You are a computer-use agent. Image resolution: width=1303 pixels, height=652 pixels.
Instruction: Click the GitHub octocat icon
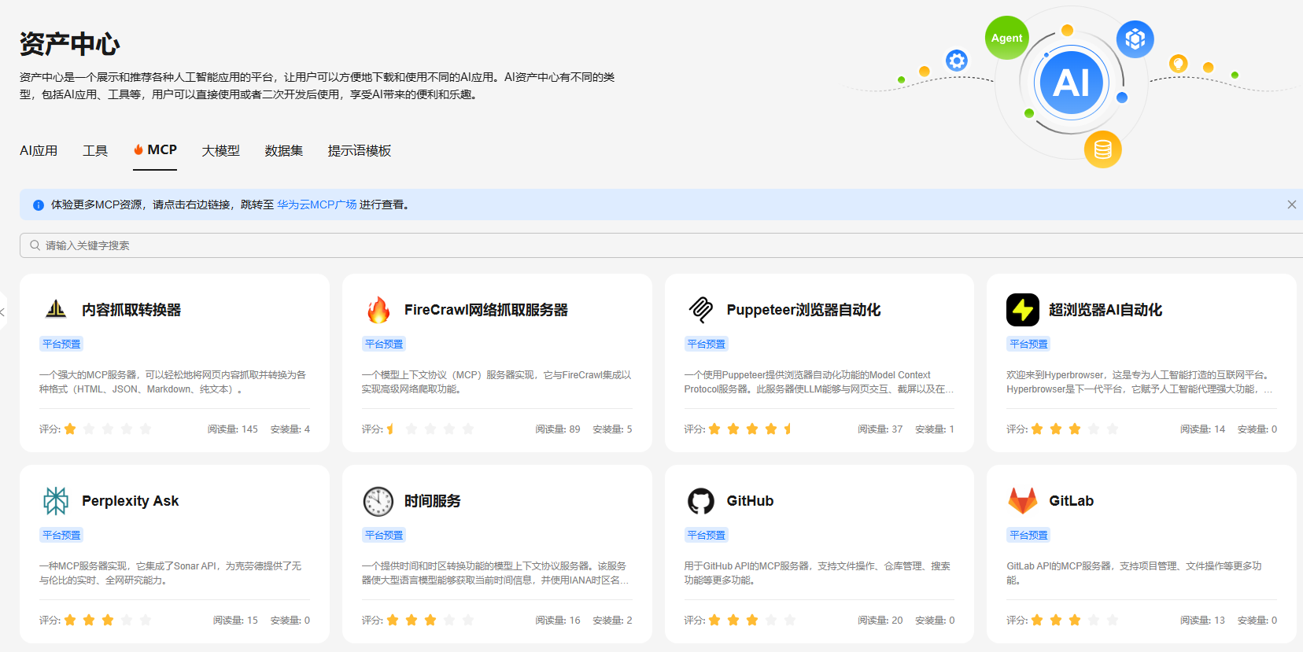(x=700, y=501)
